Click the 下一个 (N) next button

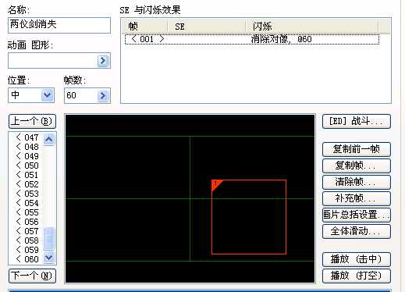32,276
